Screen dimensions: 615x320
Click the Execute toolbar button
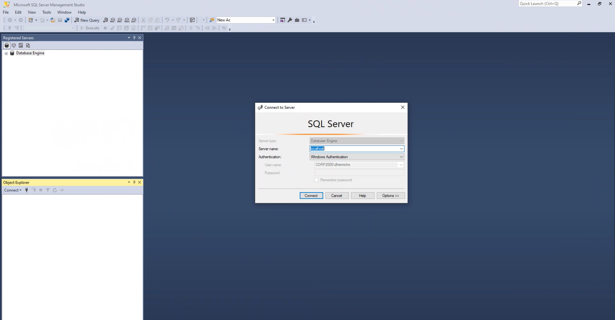tap(90, 28)
